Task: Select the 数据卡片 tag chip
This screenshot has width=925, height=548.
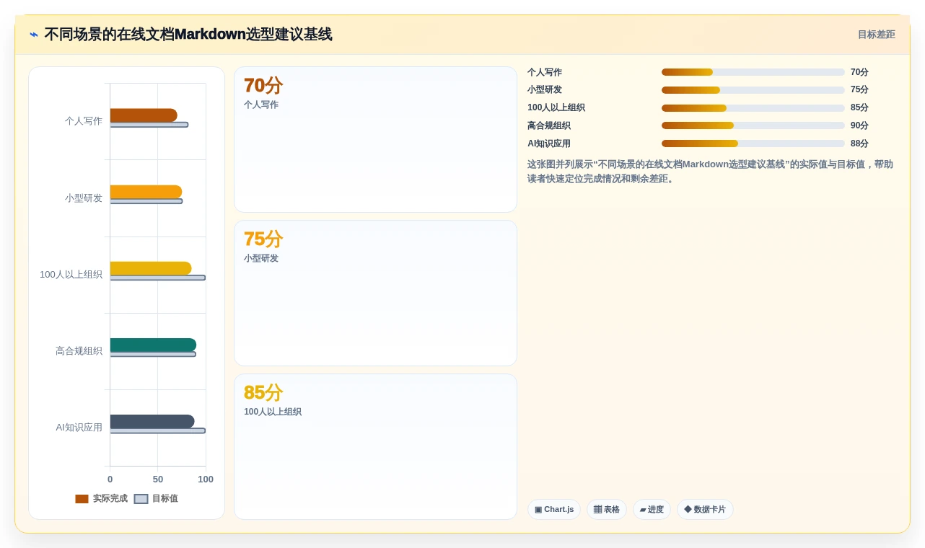Action: click(x=705, y=509)
